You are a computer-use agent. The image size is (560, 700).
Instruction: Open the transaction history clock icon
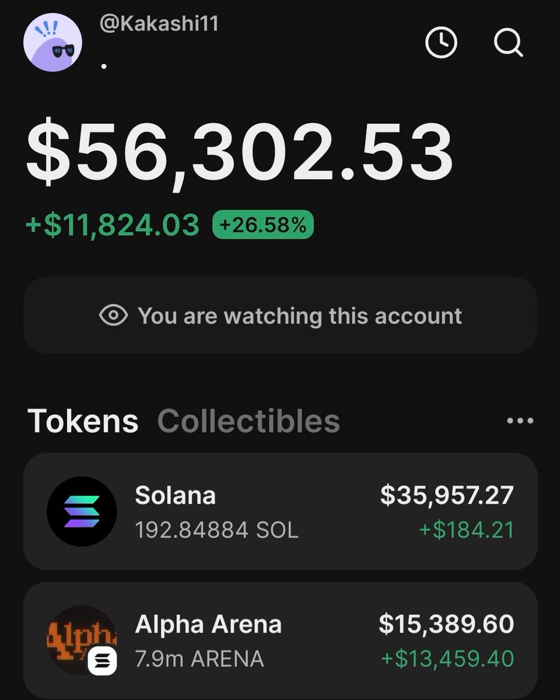pyautogui.click(x=441, y=43)
